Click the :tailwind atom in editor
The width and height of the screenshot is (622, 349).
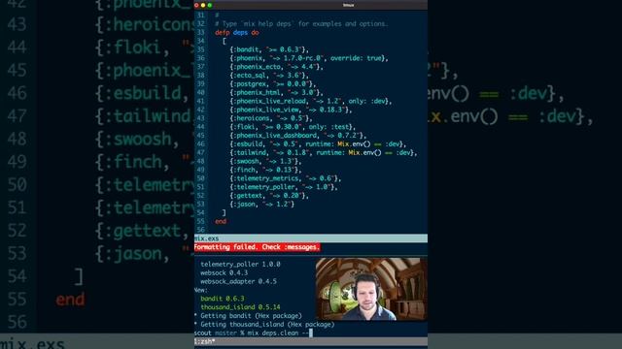(250, 152)
